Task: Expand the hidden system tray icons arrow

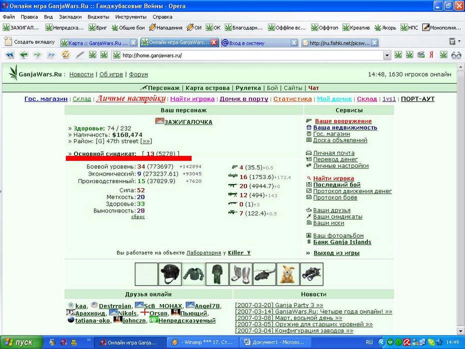Action: (381, 342)
